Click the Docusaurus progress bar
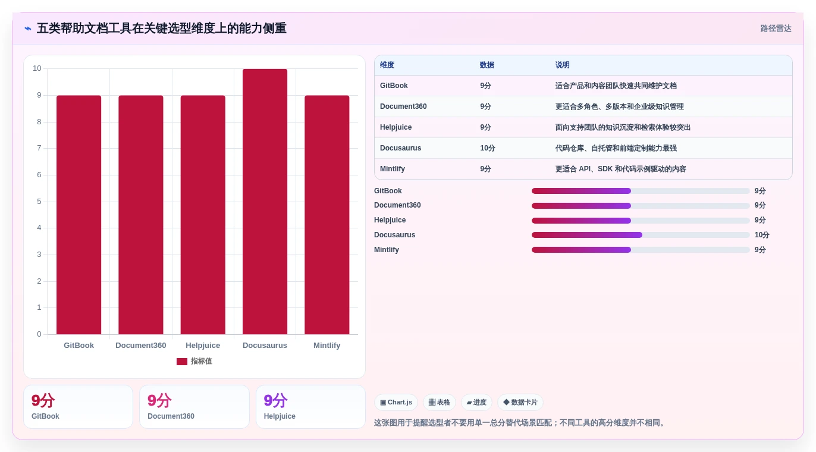Image resolution: width=816 pixels, height=452 pixels. [641, 235]
